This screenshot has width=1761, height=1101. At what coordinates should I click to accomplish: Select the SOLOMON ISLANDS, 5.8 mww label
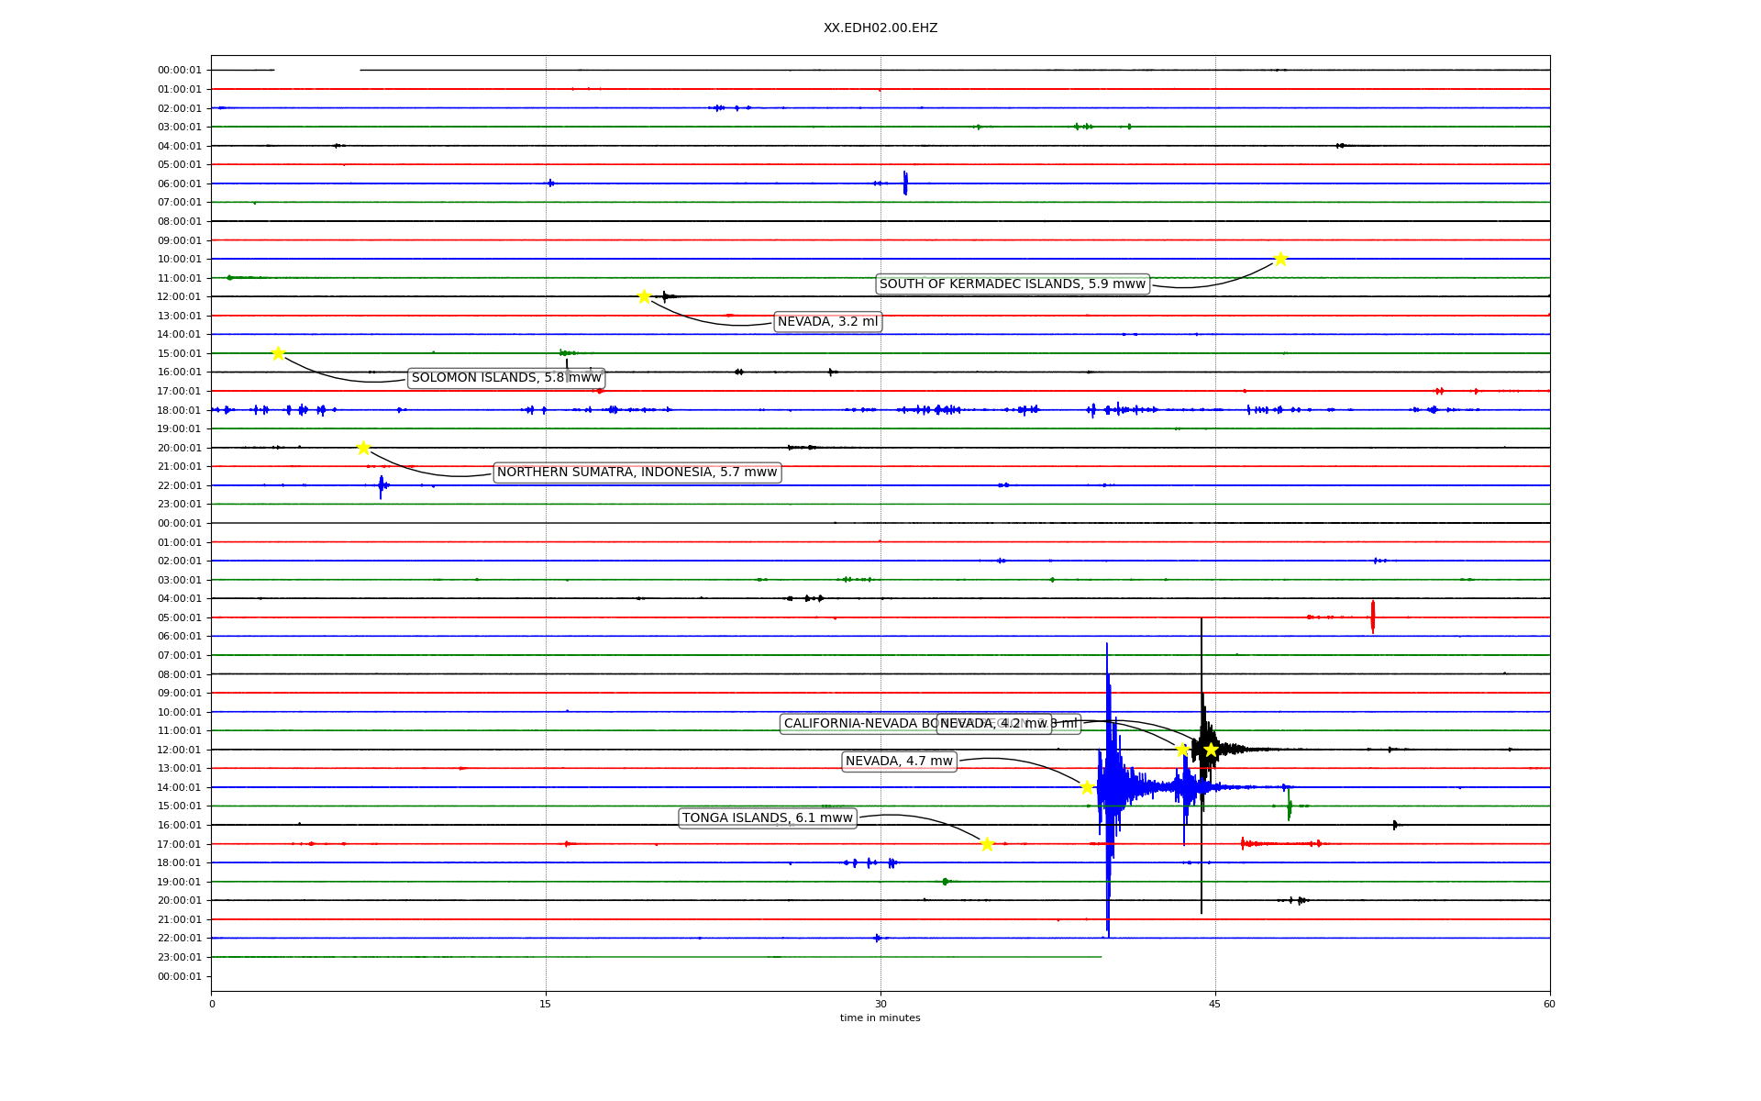pos(506,378)
